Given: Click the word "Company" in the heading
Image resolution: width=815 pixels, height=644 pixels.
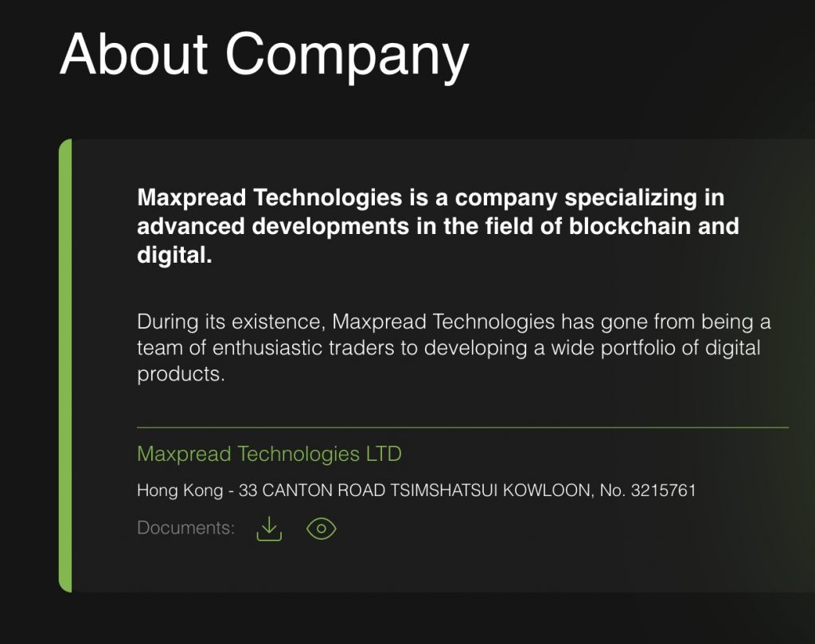Looking at the screenshot, I should coord(346,55).
